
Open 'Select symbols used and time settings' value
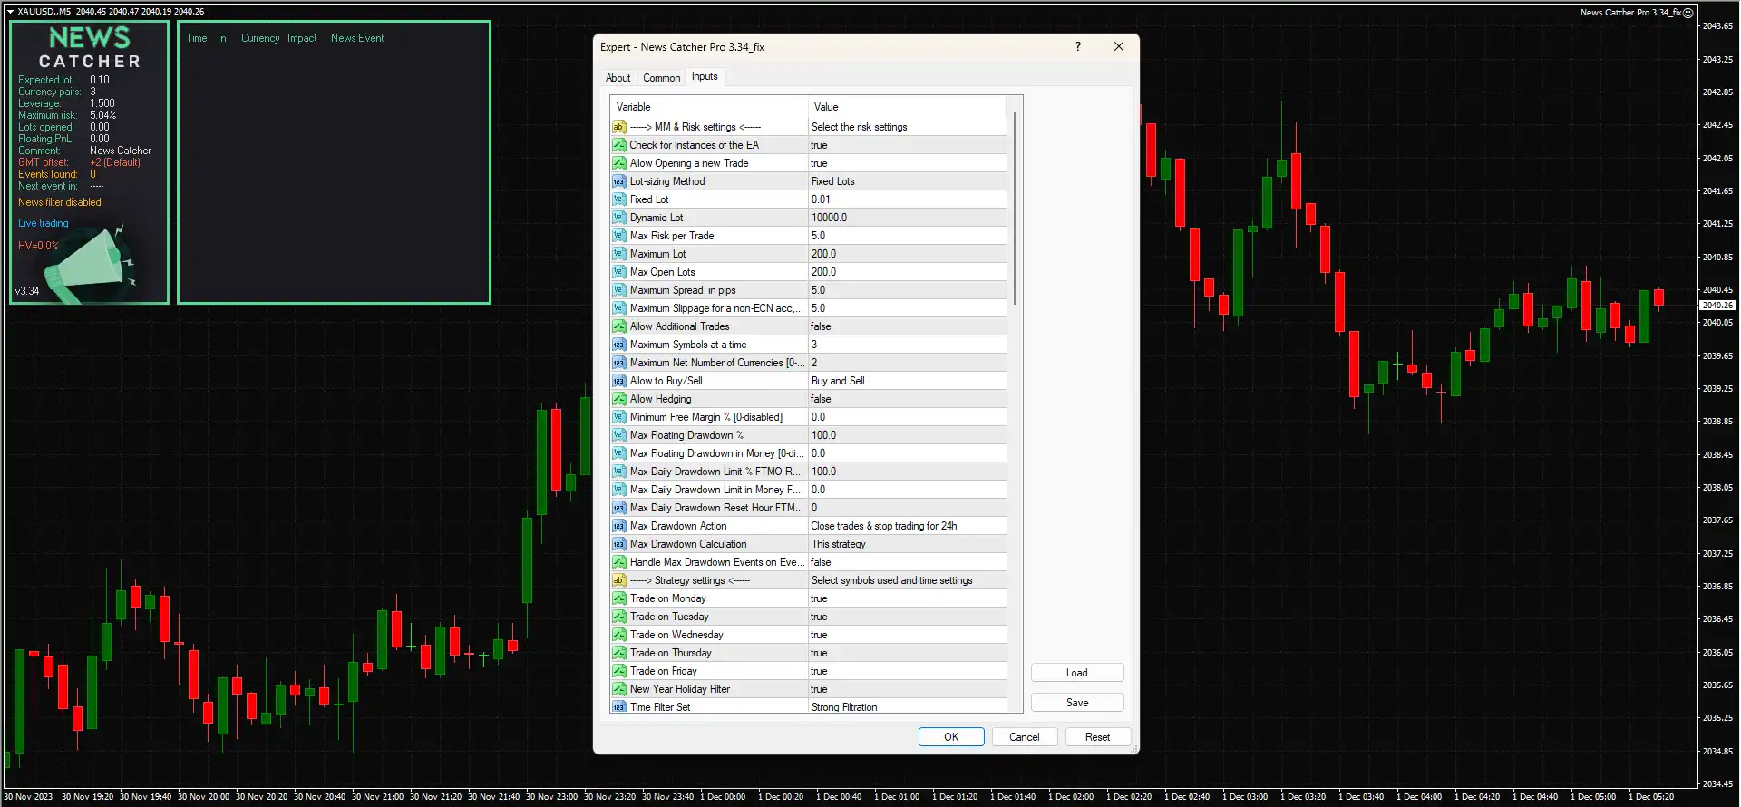coord(907,580)
